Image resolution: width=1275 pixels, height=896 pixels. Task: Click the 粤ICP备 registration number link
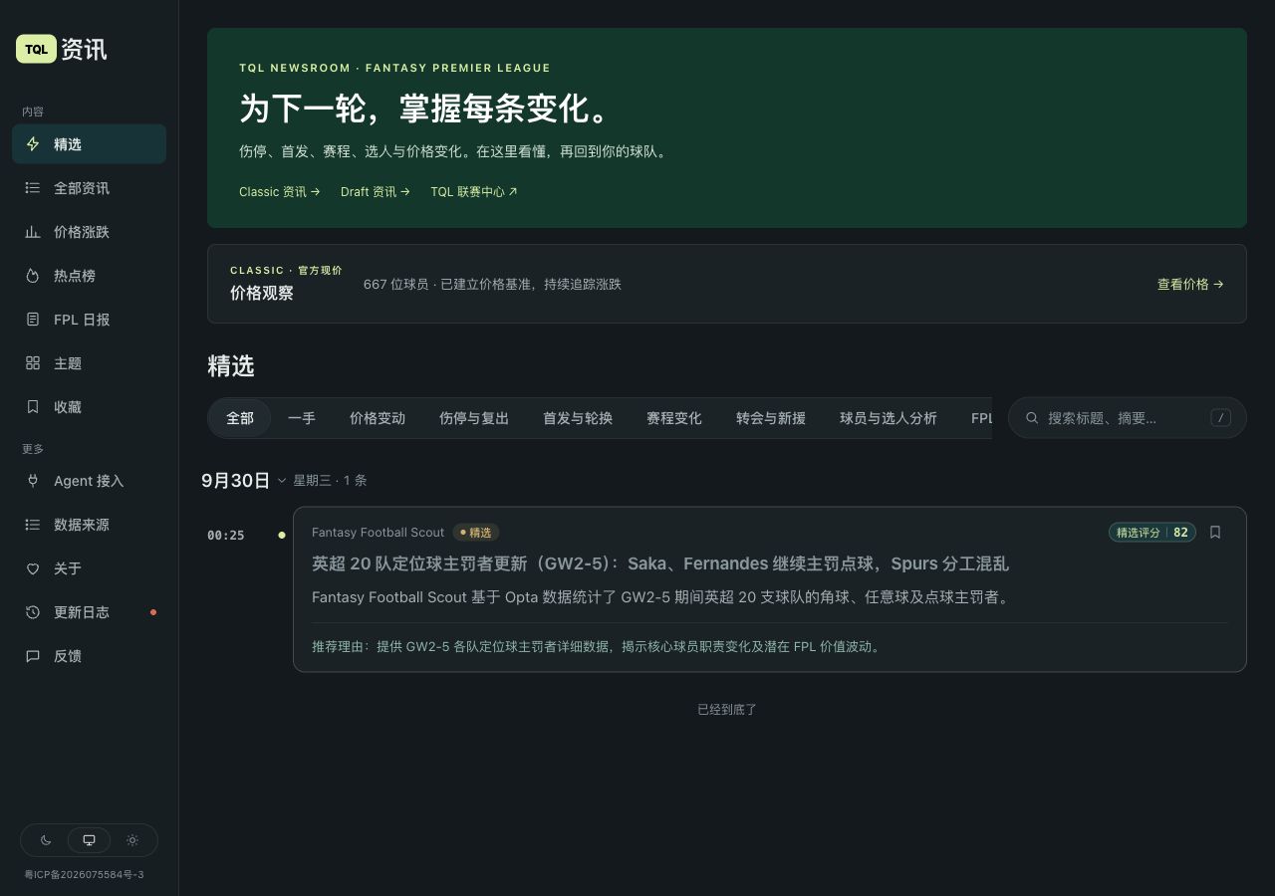click(85, 875)
